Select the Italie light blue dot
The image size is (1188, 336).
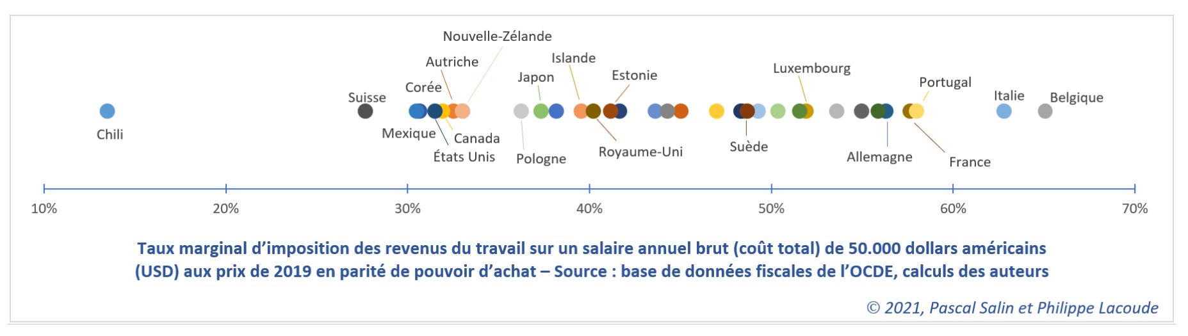(1004, 111)
